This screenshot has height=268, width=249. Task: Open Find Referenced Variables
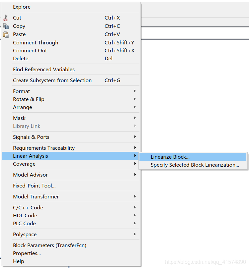click(x=71, y=69)
